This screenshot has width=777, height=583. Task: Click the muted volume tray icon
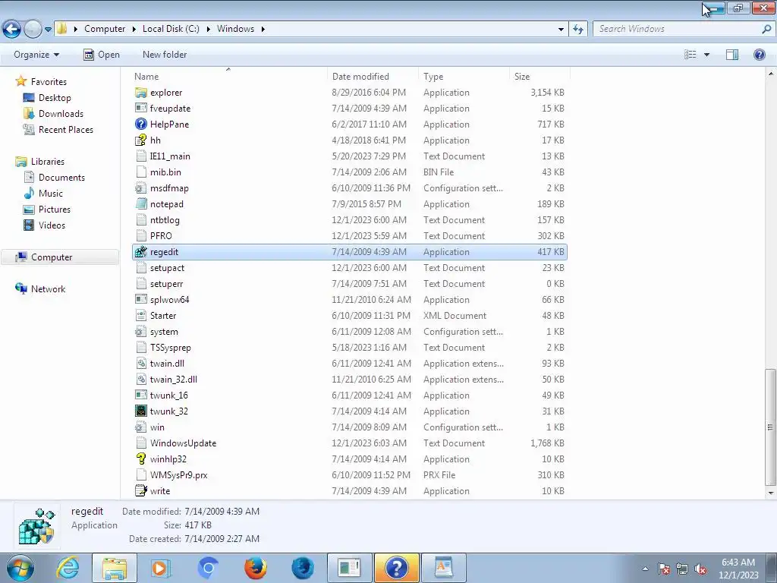700,569
